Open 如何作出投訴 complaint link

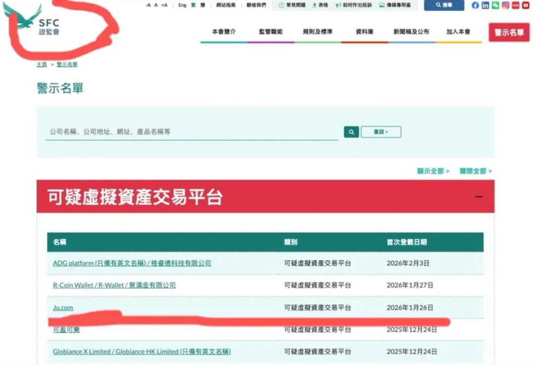point(354,5)
